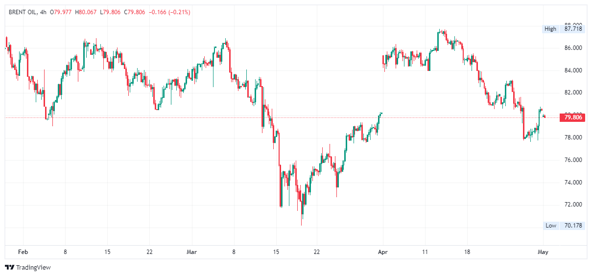
Task: Click the Low 70.178 price label
Action: click(x=564, y=226)
